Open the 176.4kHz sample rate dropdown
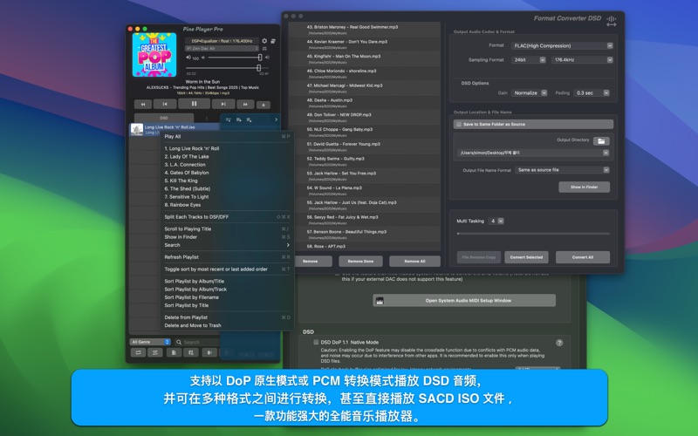 [582, 59]
